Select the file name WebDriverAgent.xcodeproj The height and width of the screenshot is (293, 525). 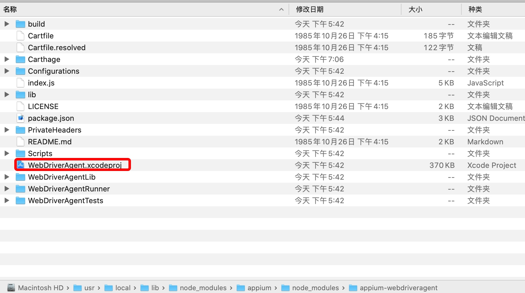tap(75, 165)
